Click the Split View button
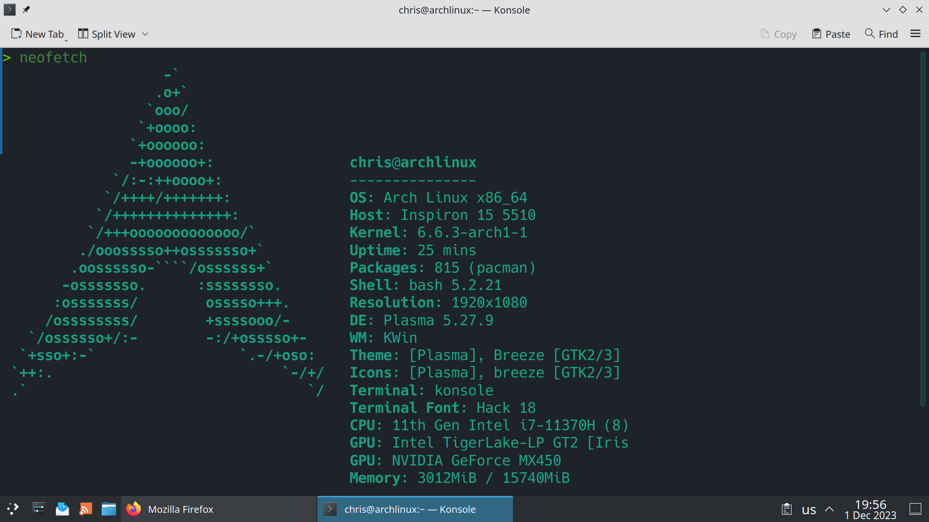929x522 pixels. coord(106,34)
